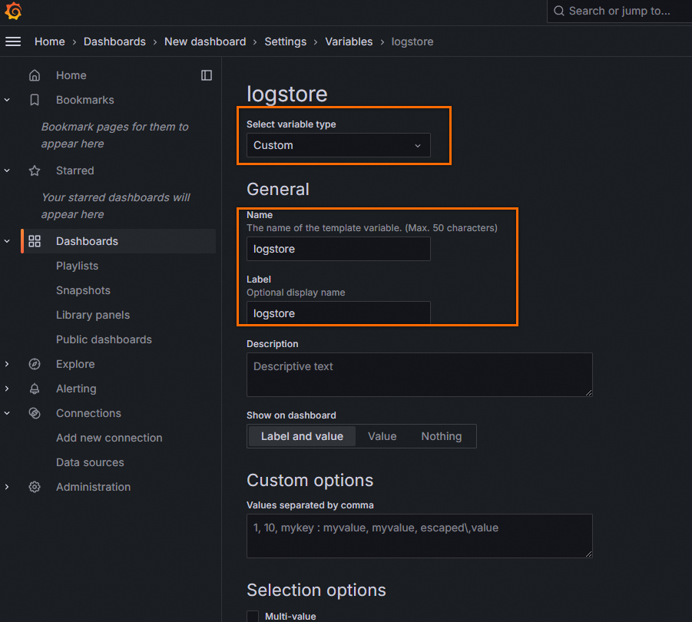Viewport: 692px width, 622px height.
Task: Click the Label input field
Action: pyautogui.click(x=339, y=313)
